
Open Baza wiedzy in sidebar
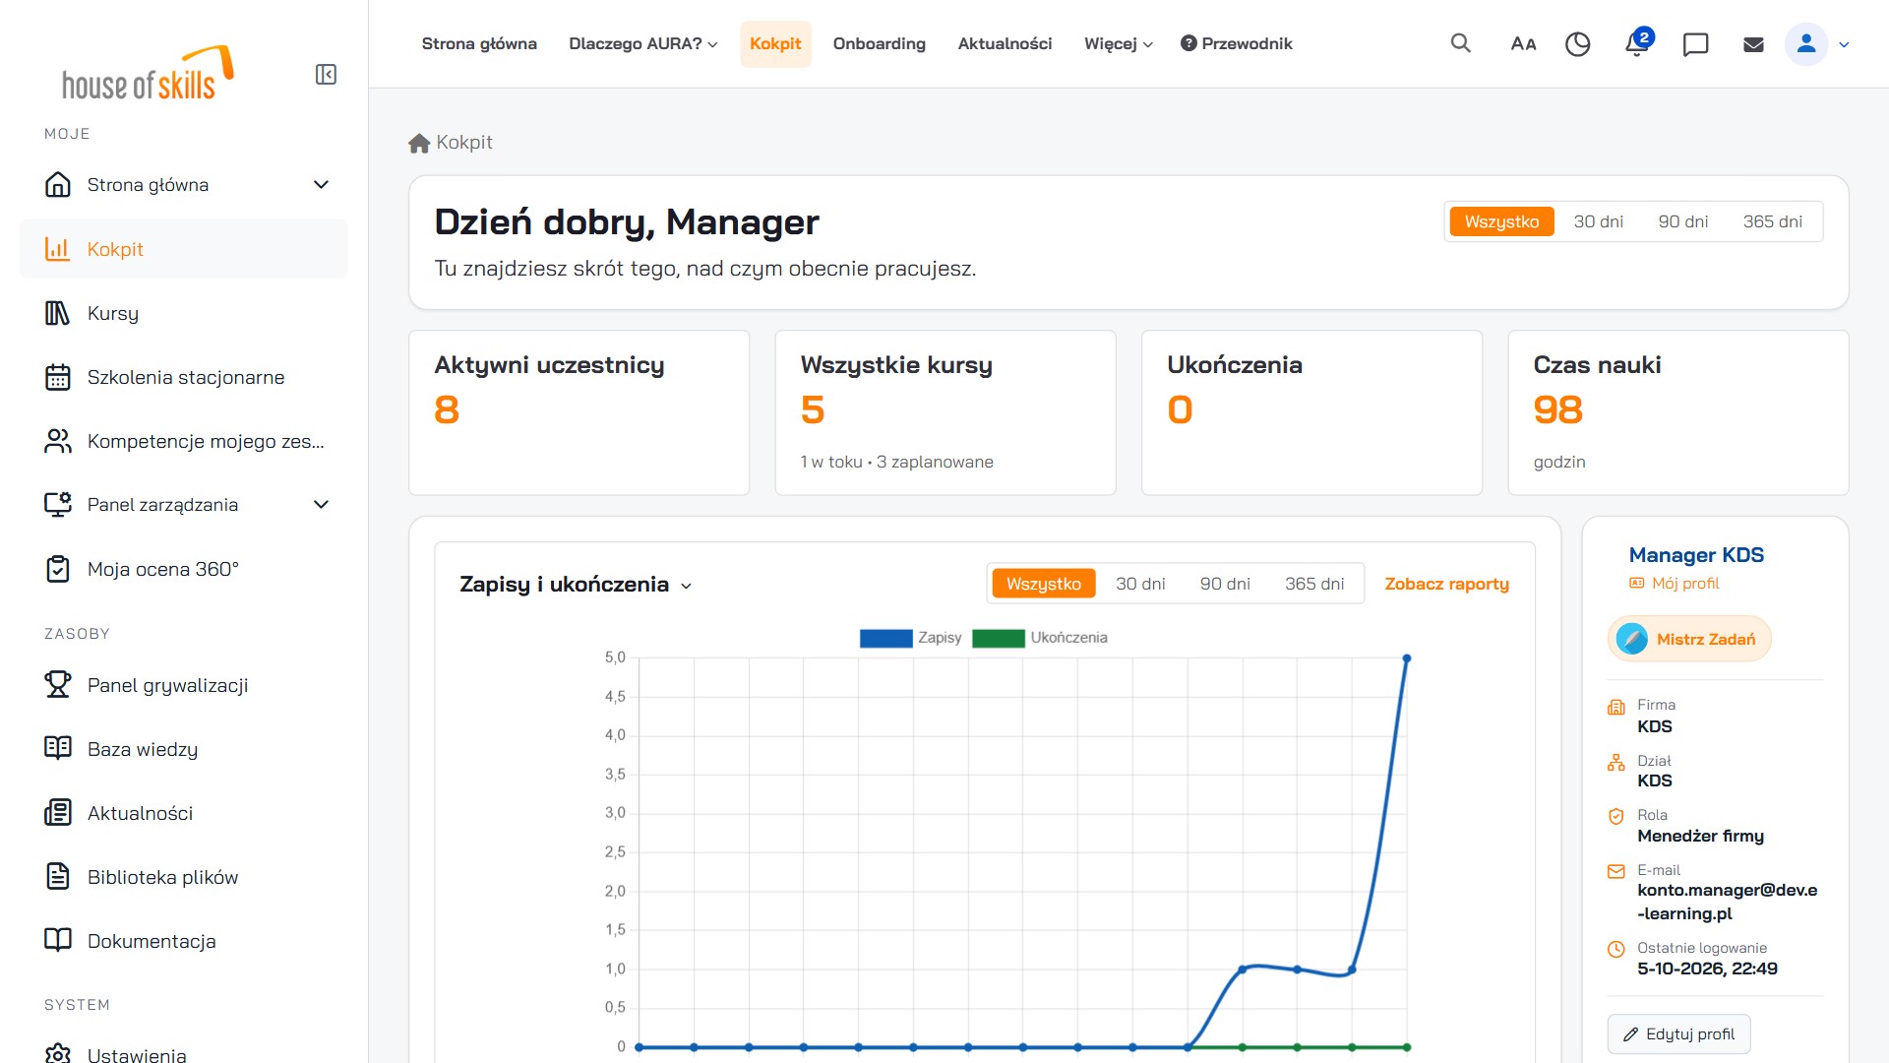(184, 749)
